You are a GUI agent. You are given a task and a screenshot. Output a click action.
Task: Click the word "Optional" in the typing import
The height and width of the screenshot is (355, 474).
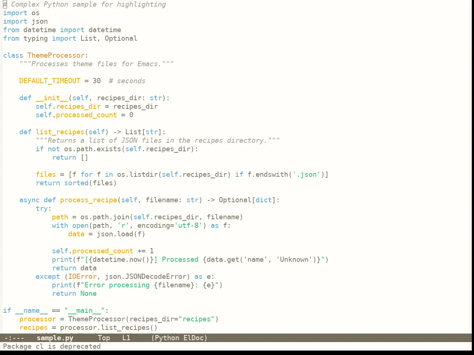(121, 38)
